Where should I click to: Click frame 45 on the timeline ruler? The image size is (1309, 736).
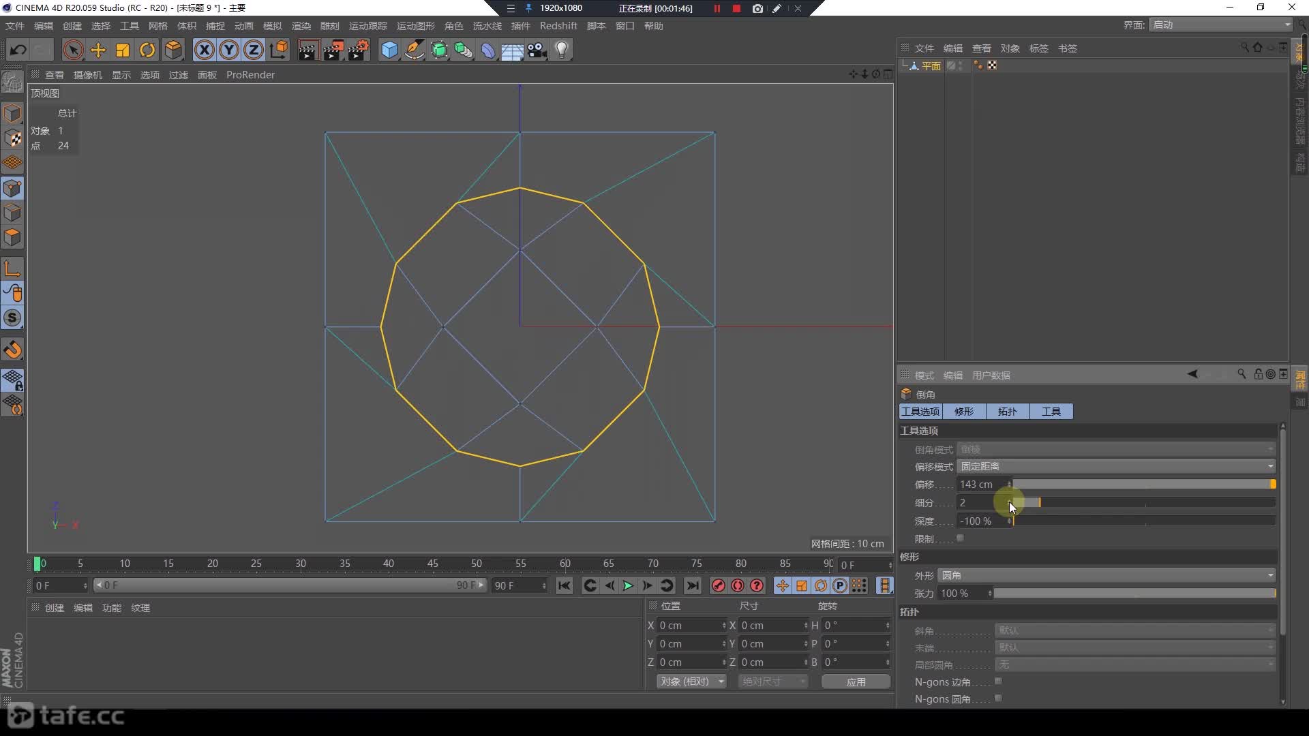[x=432, y=564]
